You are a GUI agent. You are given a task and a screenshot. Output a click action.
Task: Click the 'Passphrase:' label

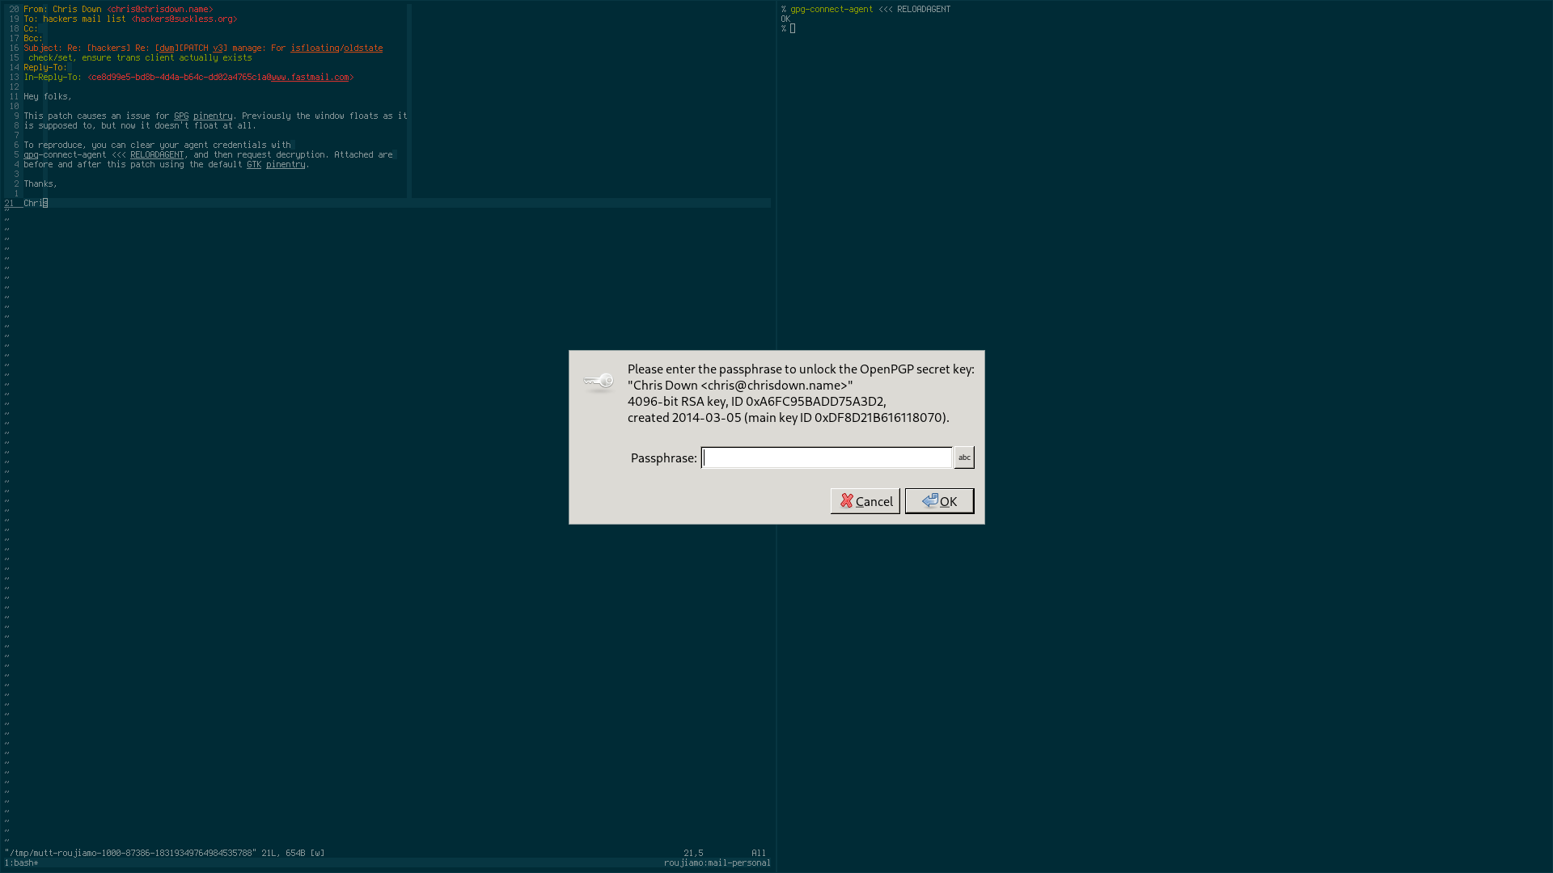663,458
